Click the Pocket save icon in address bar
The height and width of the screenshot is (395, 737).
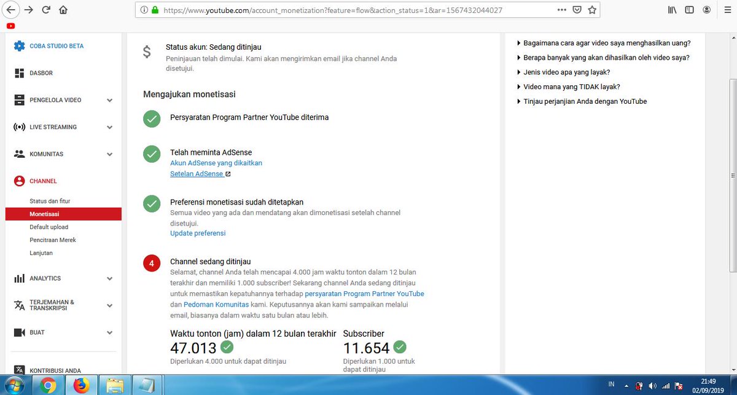coord(577,10)
